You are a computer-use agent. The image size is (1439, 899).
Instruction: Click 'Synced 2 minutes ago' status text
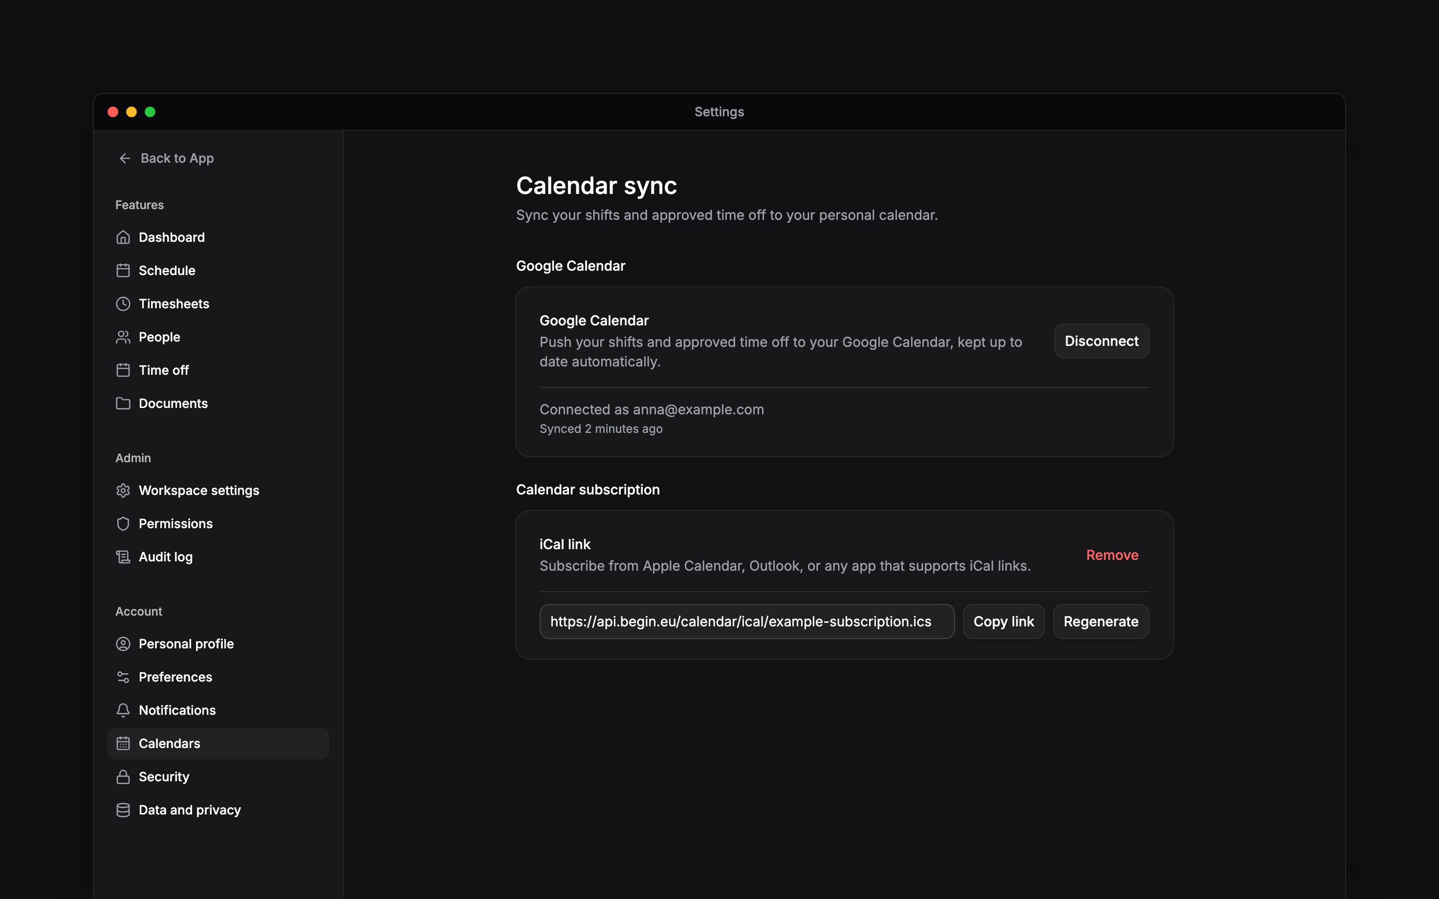tap(601, 428)
